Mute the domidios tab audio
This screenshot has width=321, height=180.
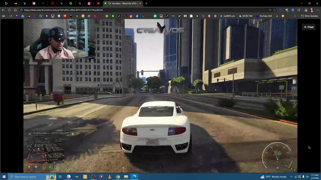coord(109,3)
